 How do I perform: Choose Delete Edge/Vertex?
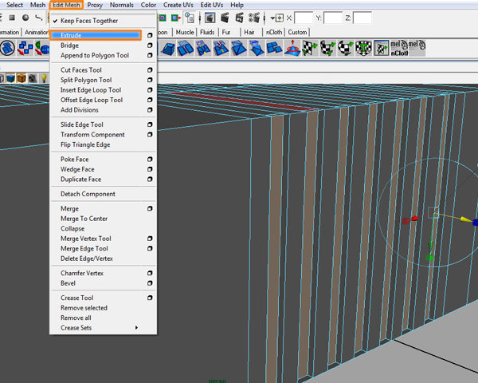(87, 259)
